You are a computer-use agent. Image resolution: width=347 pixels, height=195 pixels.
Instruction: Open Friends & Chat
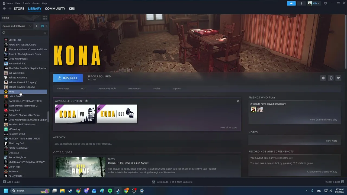click(334, 182)
